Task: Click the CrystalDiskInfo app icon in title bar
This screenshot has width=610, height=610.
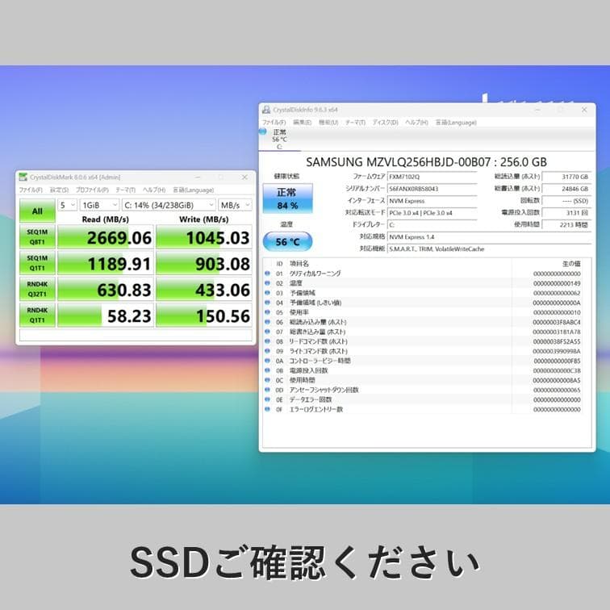Action: point(266,110)
